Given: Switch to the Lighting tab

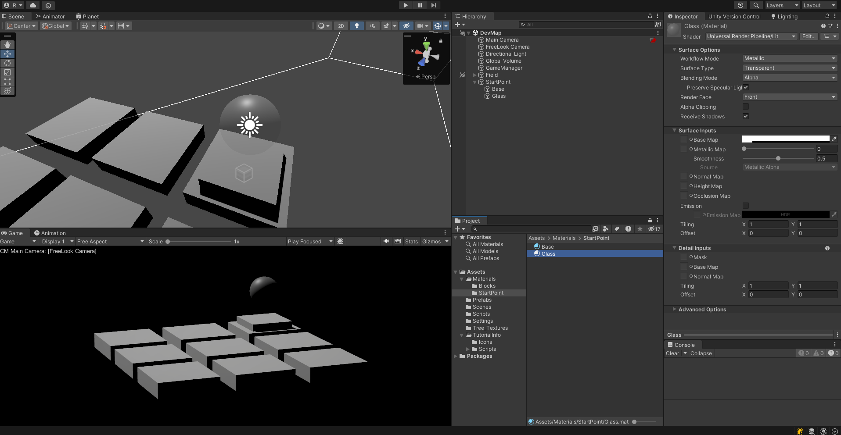Looking at the screenshot, I should [x=784, y=17].
